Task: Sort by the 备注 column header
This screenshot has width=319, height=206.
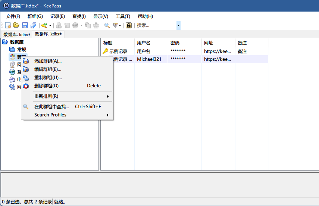Action: [252, 43]
